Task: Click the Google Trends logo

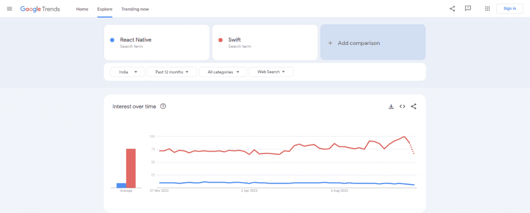Action: pyautogui.click(x=40, y=9)
